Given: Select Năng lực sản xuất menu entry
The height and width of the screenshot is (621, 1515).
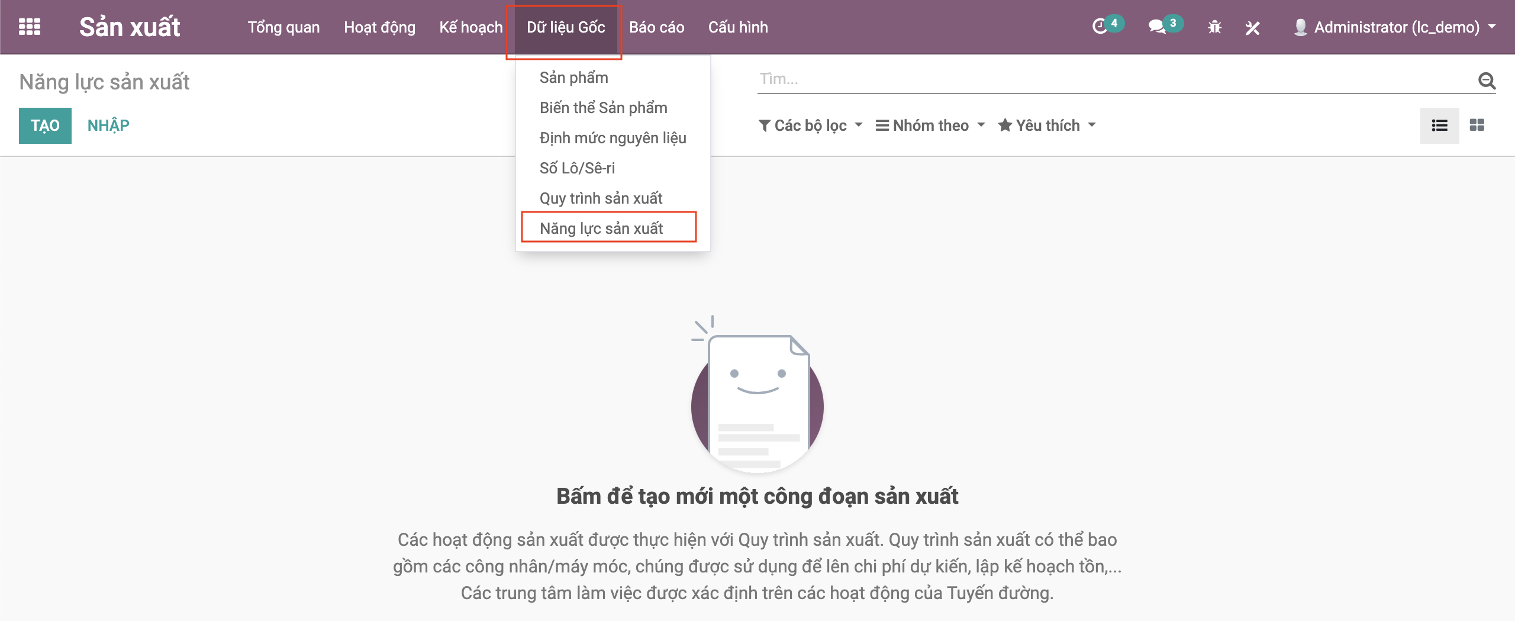Looking at the screenshot, I should (601, 229).
